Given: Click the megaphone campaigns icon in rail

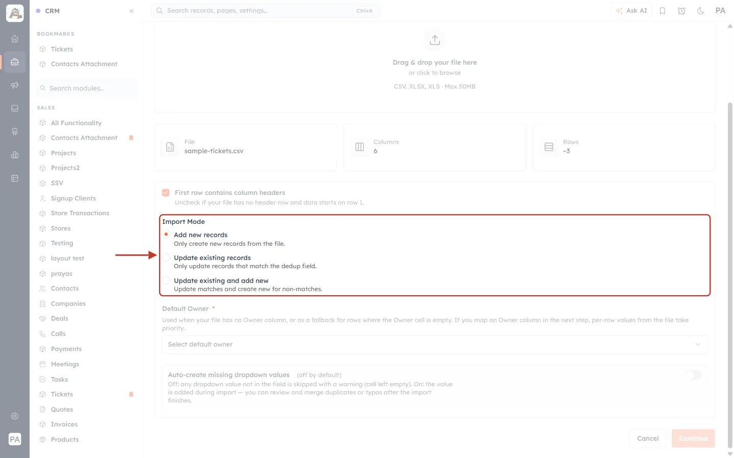Looking at the screenshot, I should (x=15, y=85).
